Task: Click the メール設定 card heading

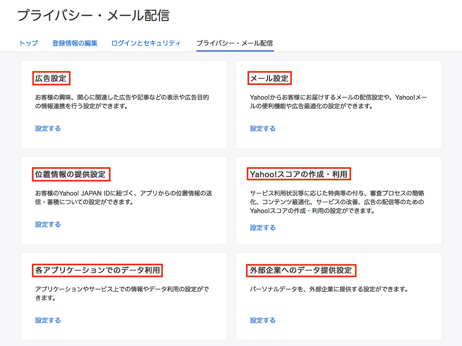Action: (269, 78)
